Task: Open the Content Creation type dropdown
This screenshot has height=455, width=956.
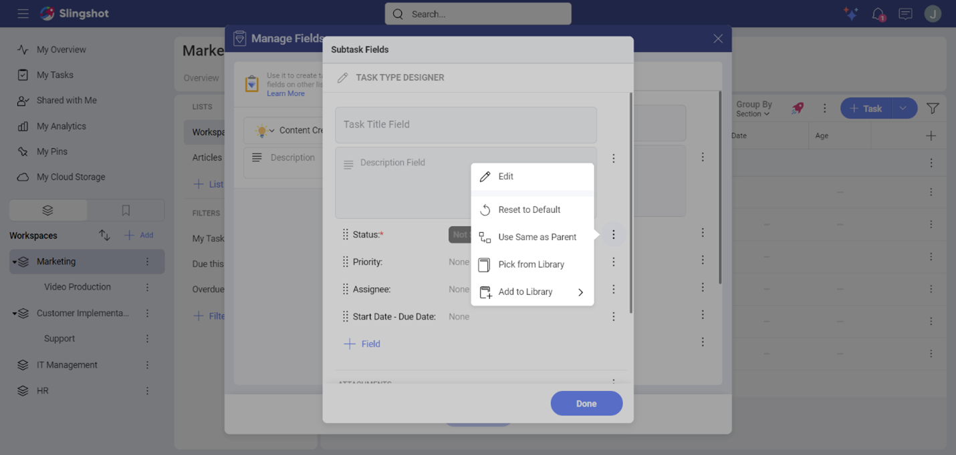Action: [271, 131]
